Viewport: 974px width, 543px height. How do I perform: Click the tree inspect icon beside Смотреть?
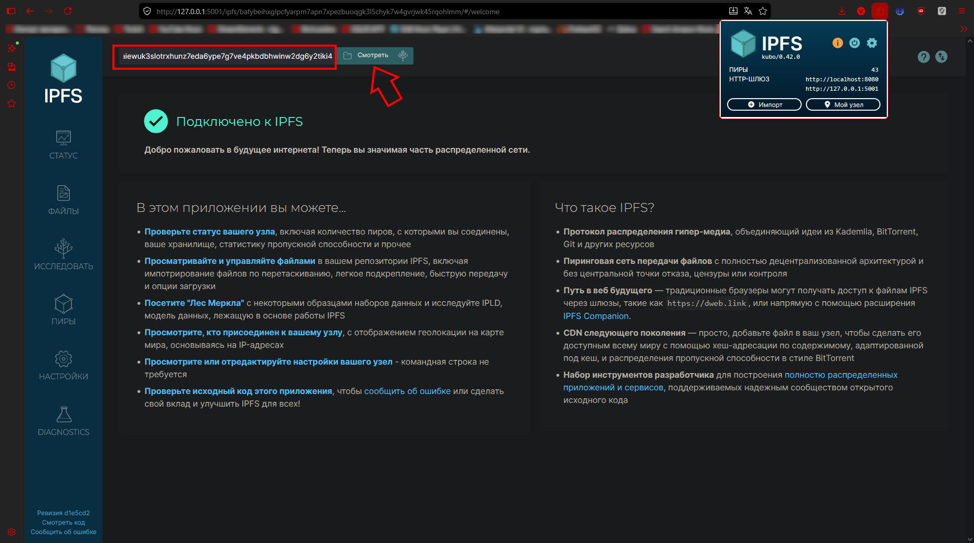(403, 56)
